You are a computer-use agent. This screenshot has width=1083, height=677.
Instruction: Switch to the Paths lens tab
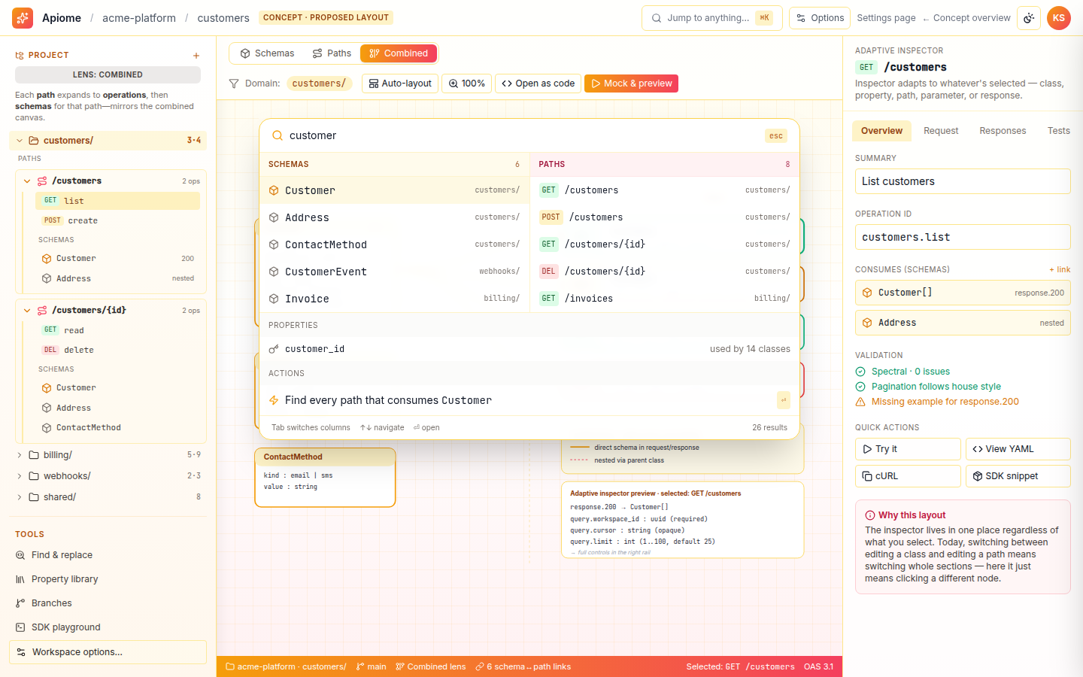tap(332, 53)
